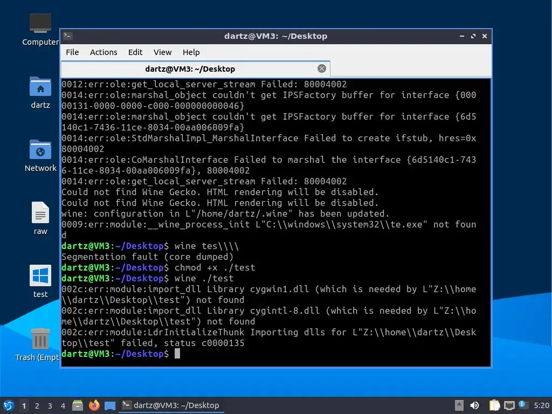The image size is (552, 414).
Task: Open the clipboard manager tray icon
Action: 494,405
